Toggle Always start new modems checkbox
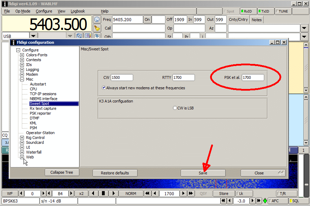This screenshot has height=206, width=310. [104, 88]
